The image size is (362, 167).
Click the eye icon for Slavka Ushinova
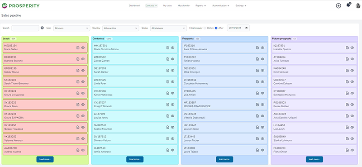pos(352,138)
